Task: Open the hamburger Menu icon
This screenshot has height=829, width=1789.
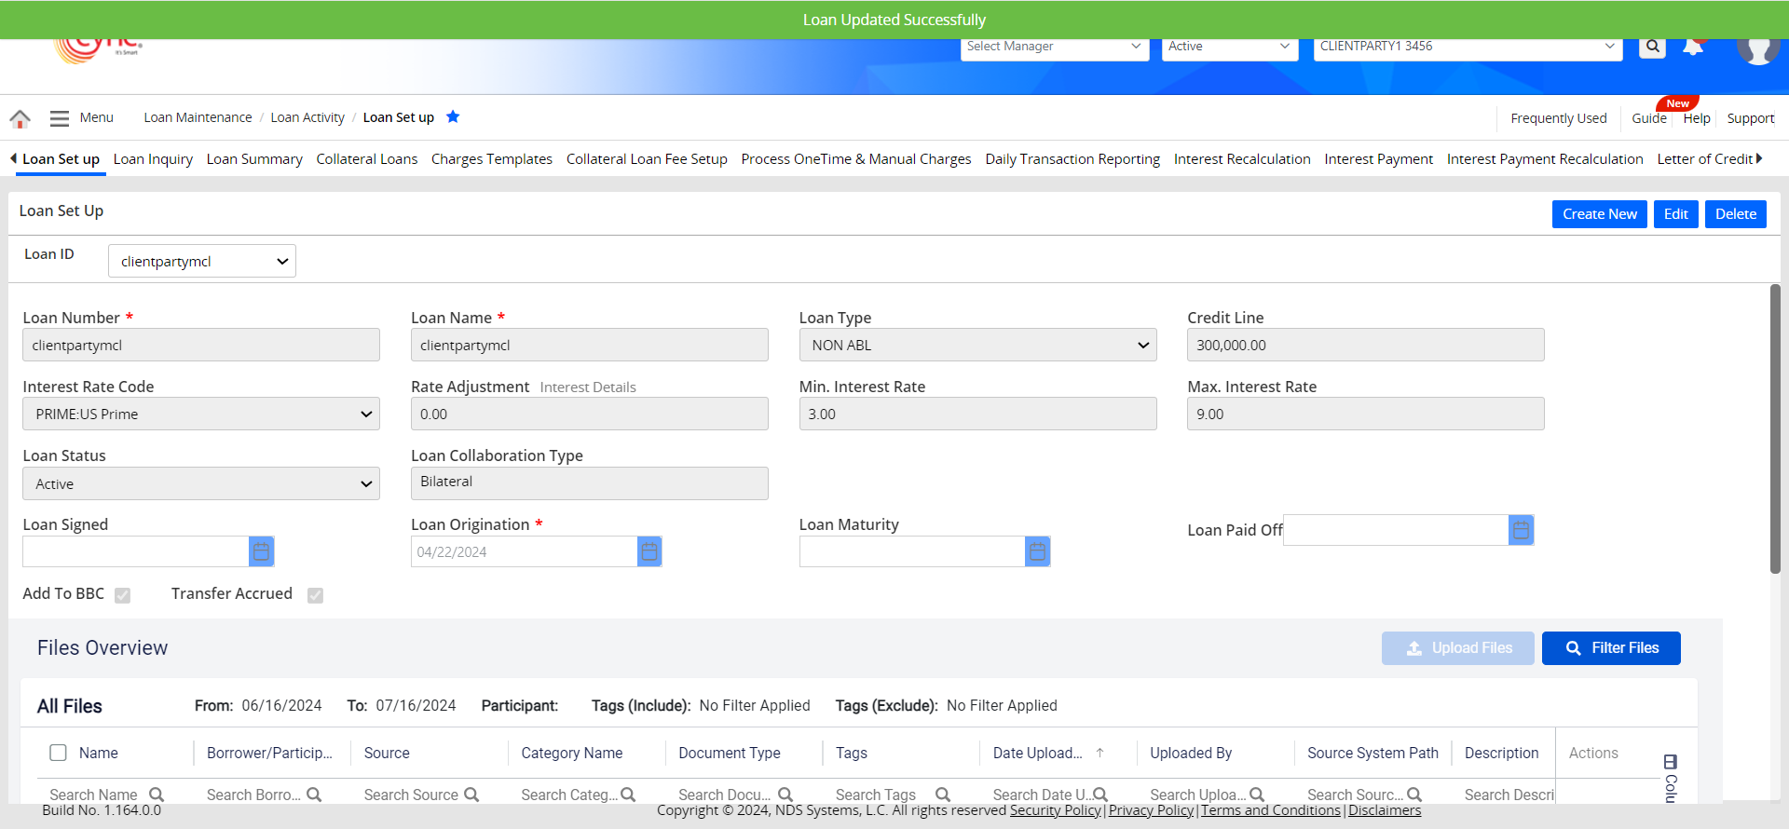Action: (x=60, y=118)
